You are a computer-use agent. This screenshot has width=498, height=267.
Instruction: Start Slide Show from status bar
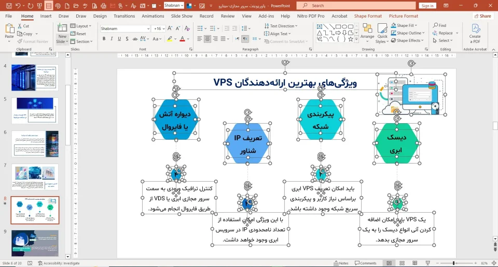428,263
